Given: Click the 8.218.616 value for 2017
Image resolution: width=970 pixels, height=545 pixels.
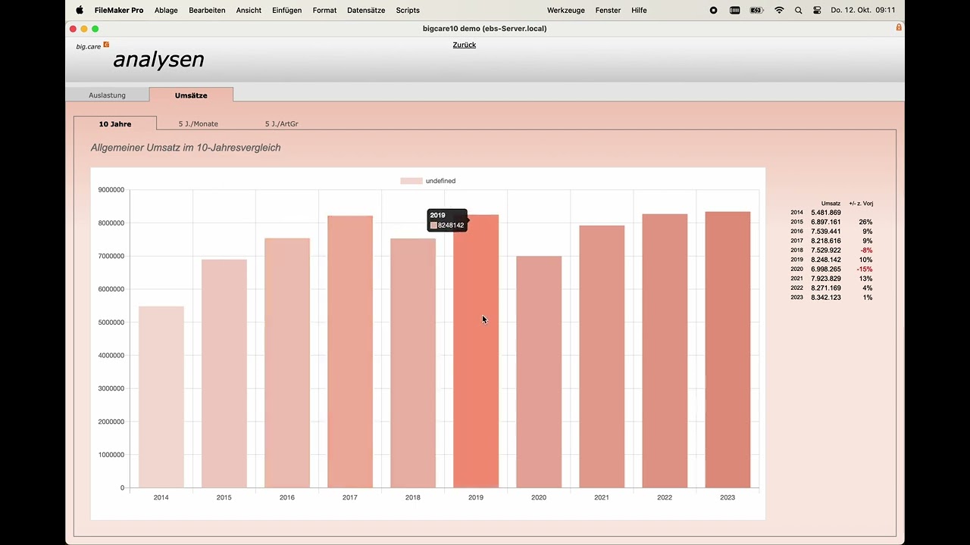Looking at the screenshot, I should (x=826, y=241).
